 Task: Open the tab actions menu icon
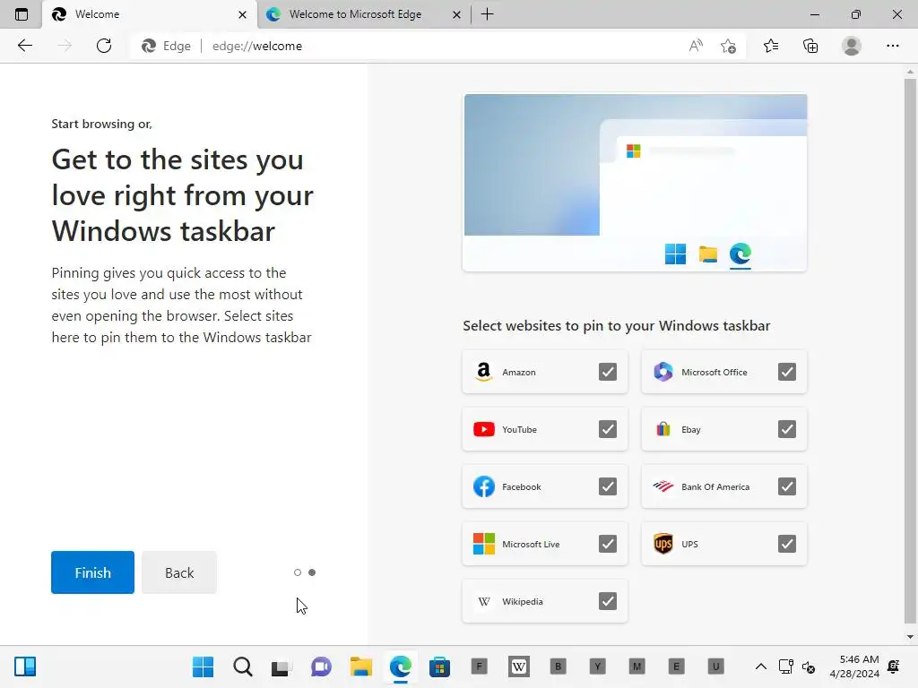point(22,14)
